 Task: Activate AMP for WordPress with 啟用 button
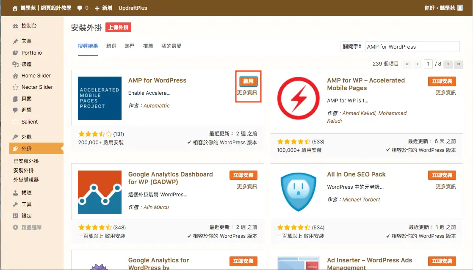click(248, 81)
